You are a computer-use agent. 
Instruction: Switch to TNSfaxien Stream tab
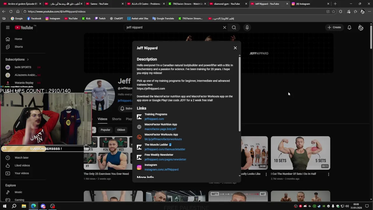point(186,4)
